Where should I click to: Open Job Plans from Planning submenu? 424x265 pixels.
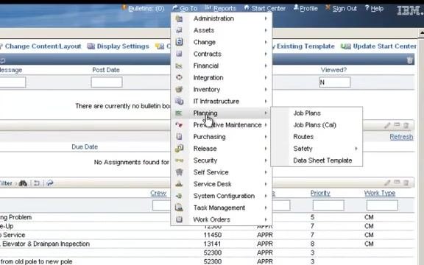307,113
